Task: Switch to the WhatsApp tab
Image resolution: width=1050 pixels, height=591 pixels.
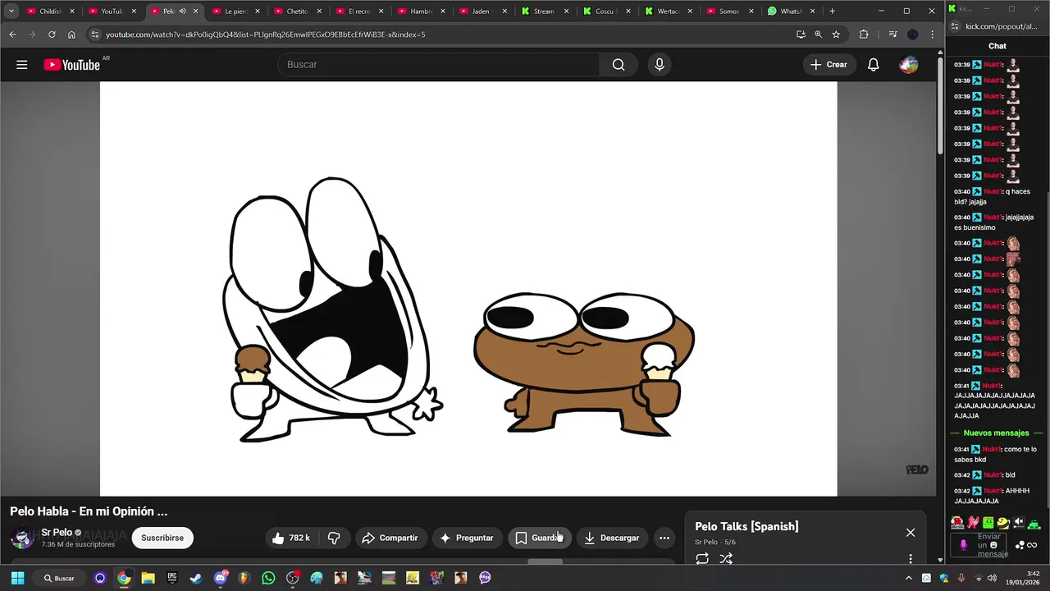Action: coord(792,11)
